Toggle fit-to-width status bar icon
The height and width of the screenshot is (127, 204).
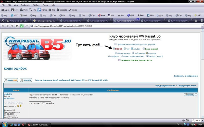183,120
